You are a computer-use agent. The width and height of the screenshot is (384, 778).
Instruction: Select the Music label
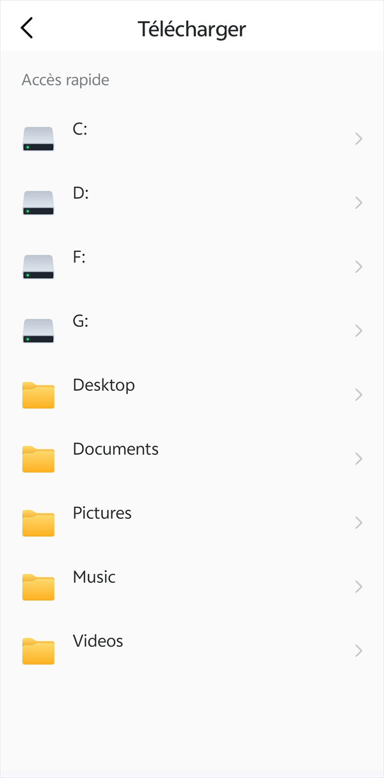(x=94, y=577)
